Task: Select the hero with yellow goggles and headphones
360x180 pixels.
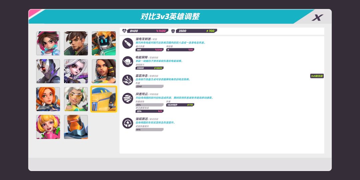Action: pos(76,99)
